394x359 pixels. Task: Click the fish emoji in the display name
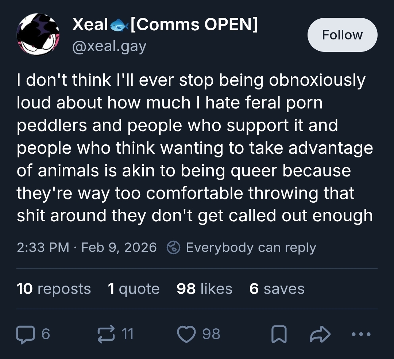119,25
